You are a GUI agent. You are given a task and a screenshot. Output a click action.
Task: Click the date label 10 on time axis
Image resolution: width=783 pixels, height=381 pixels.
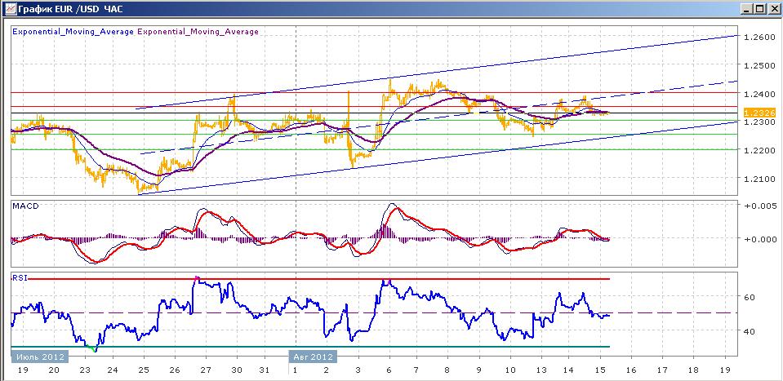click(509, 370)
